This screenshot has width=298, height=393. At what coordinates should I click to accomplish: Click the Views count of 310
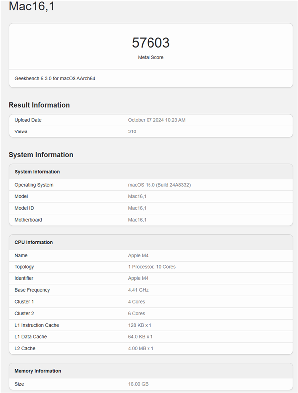132,131
